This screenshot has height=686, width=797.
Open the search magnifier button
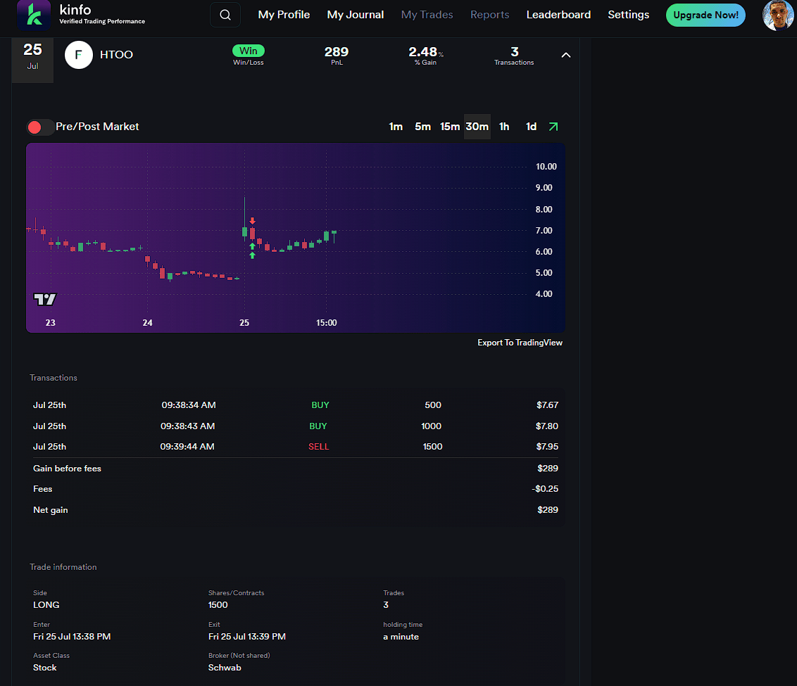(225, 15)
